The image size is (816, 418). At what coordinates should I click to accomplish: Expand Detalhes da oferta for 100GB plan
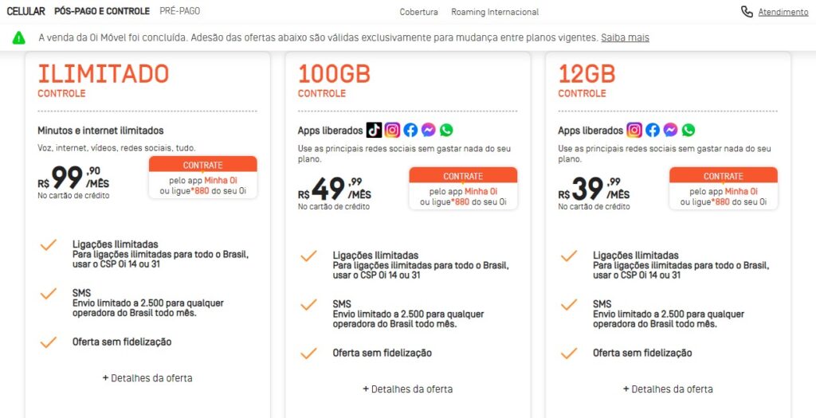click(x=408, y=389)
